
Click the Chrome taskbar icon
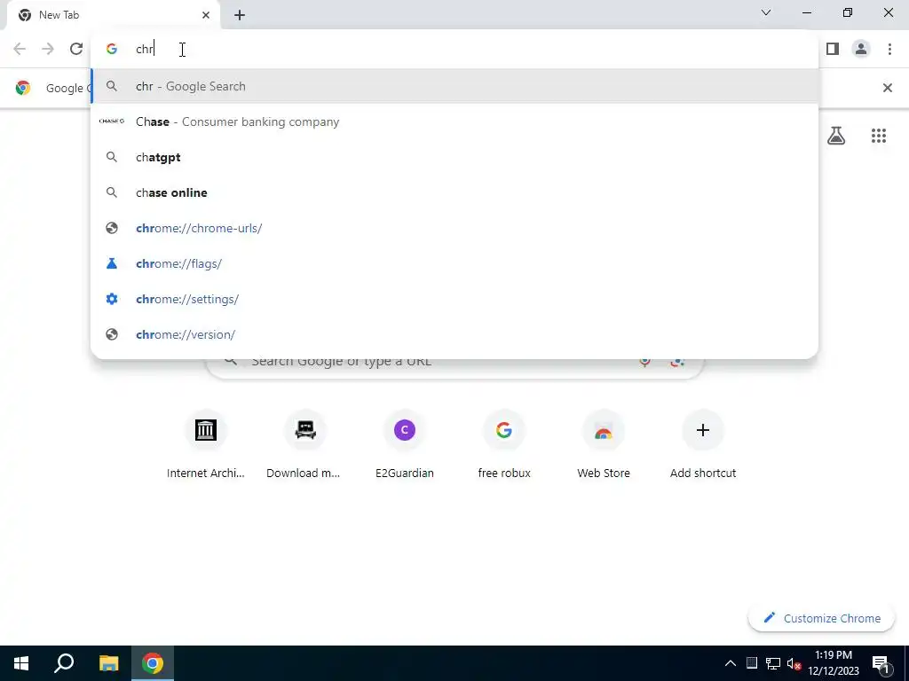153,663
